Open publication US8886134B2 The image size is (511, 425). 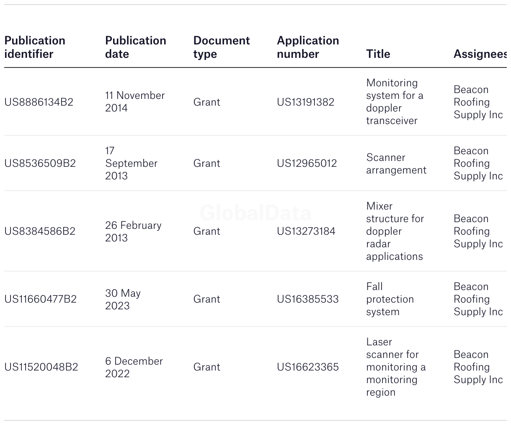pyautogui.click(x=39, y=102)
